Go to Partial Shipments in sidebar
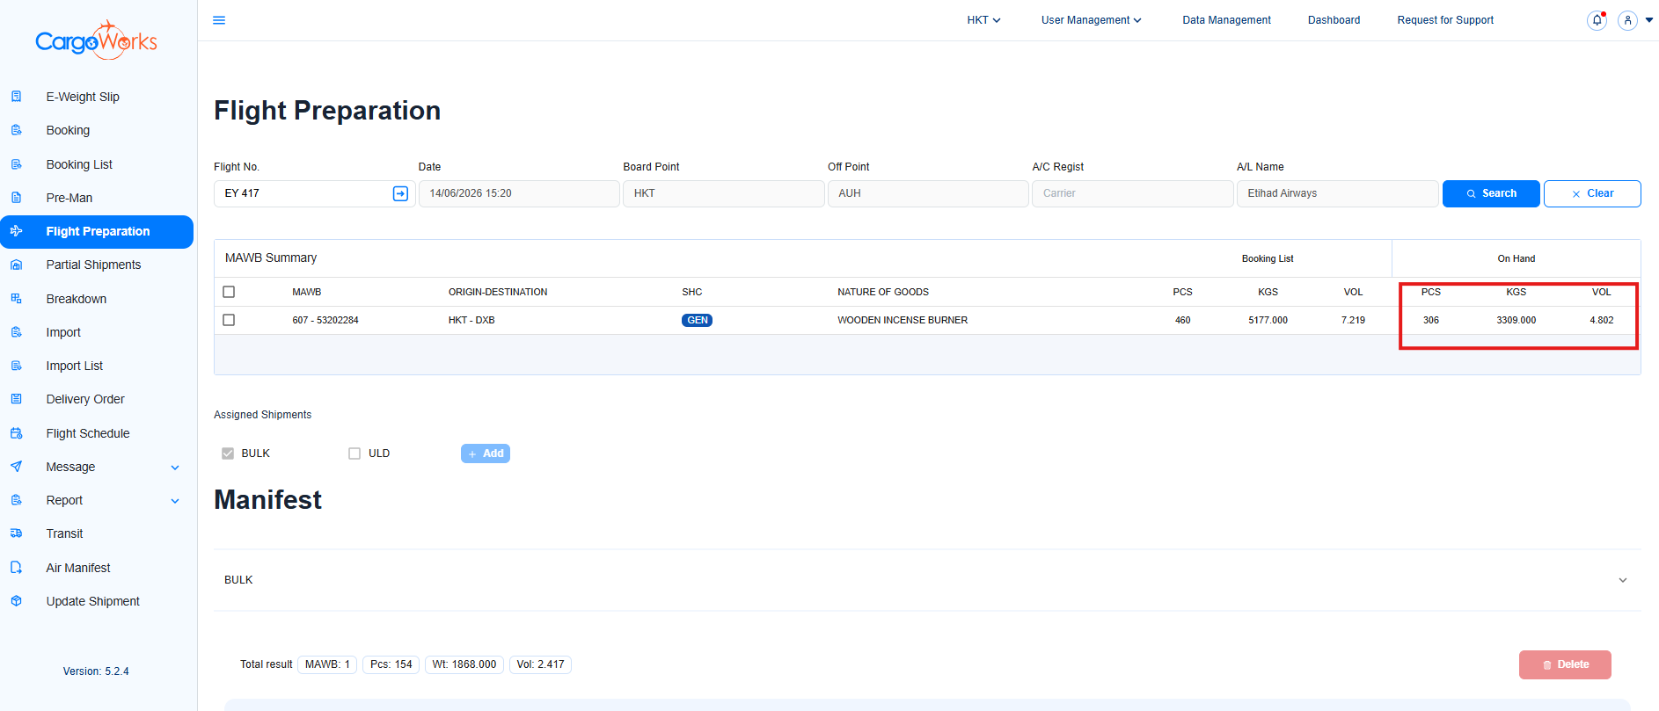 93,265
